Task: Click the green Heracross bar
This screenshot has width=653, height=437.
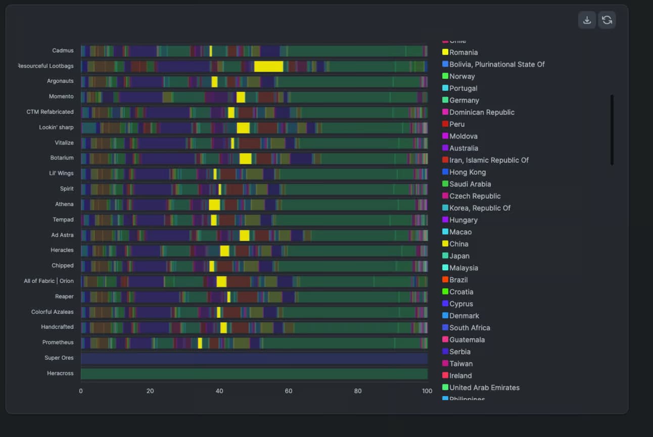Action: 253,373
